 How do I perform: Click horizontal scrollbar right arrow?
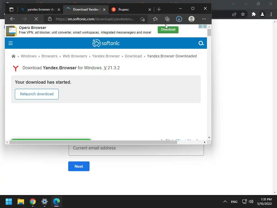click(205, 142)
